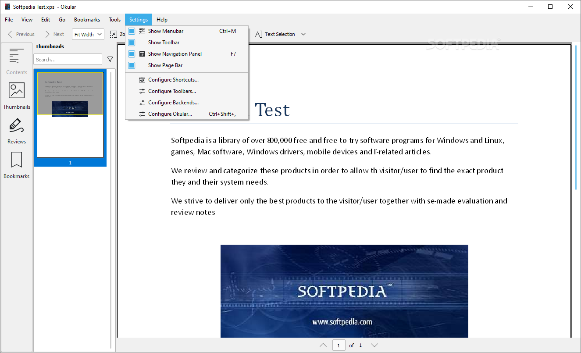This screenshot has height=353, width=581.
Task: Choose Configure Okular... menu entry
Action: click(x=187, y=114)
